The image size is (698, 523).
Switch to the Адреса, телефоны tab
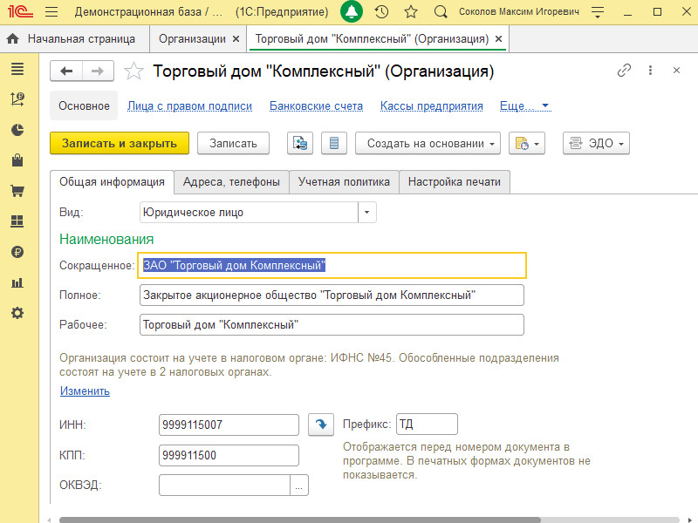click(x=231, y=182)
